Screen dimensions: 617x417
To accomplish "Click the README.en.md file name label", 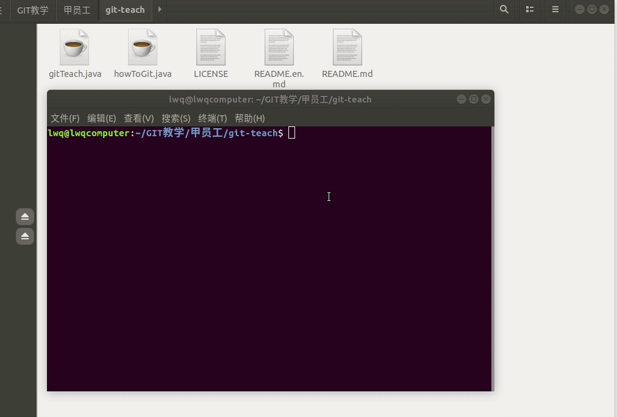I will click(279, 79).
